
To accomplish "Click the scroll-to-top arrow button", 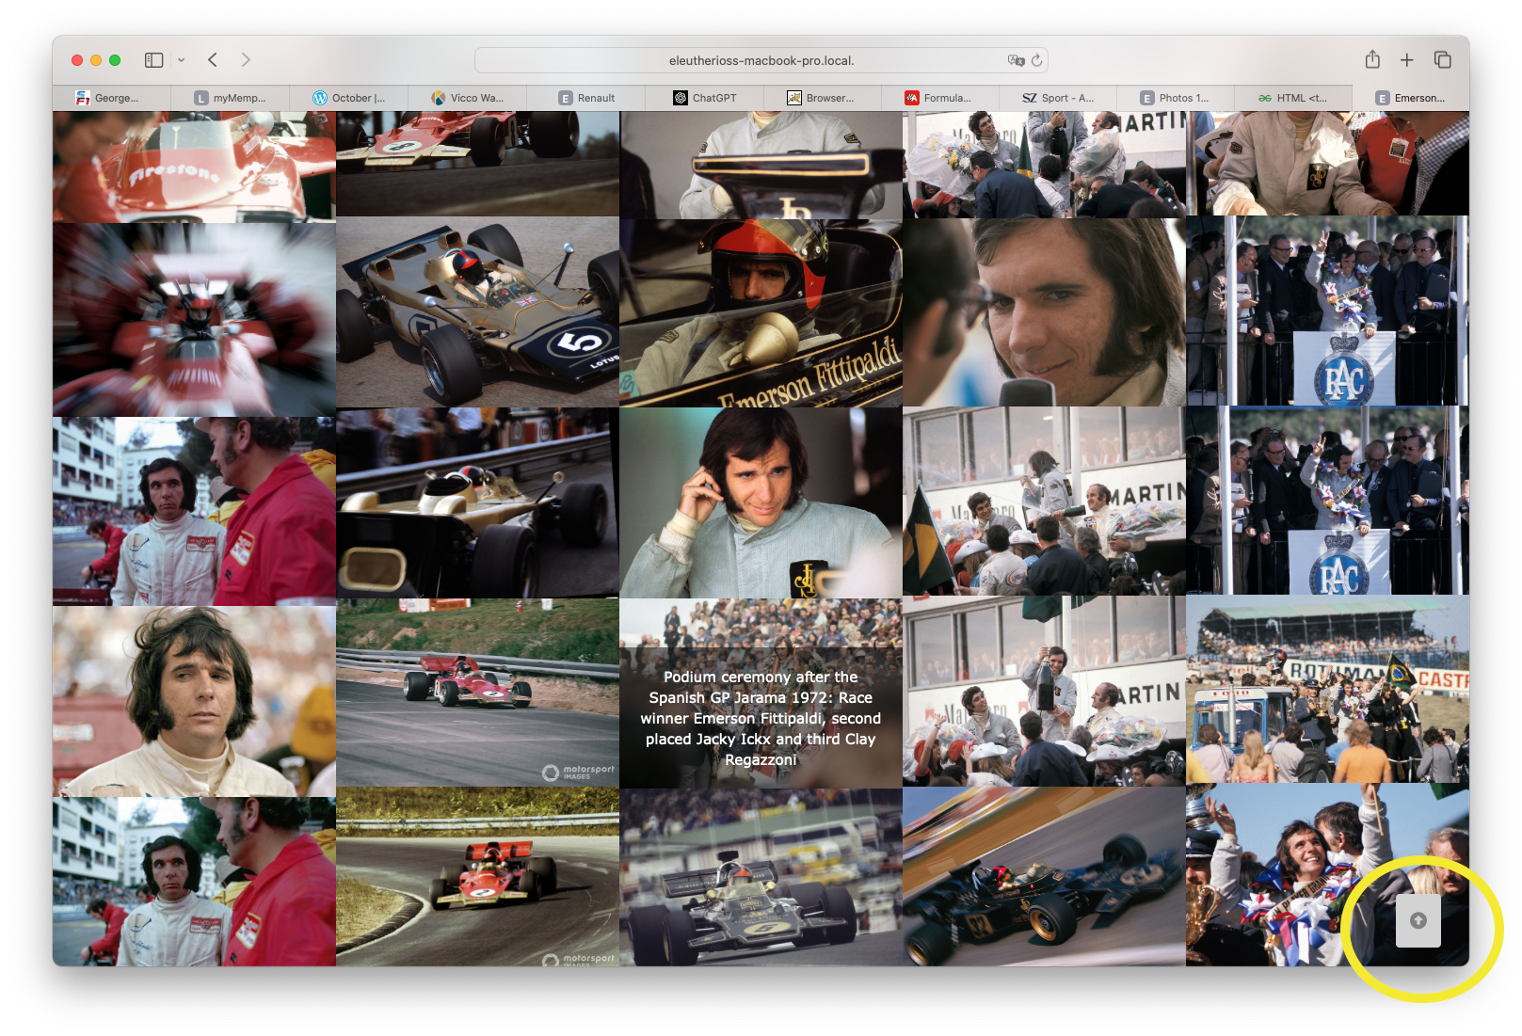I will [x=1418, y=920].
